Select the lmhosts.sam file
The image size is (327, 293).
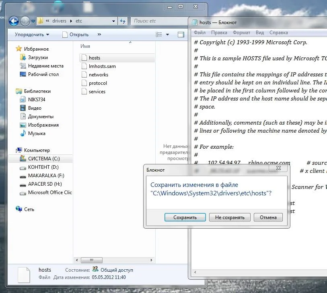point(102,66)
